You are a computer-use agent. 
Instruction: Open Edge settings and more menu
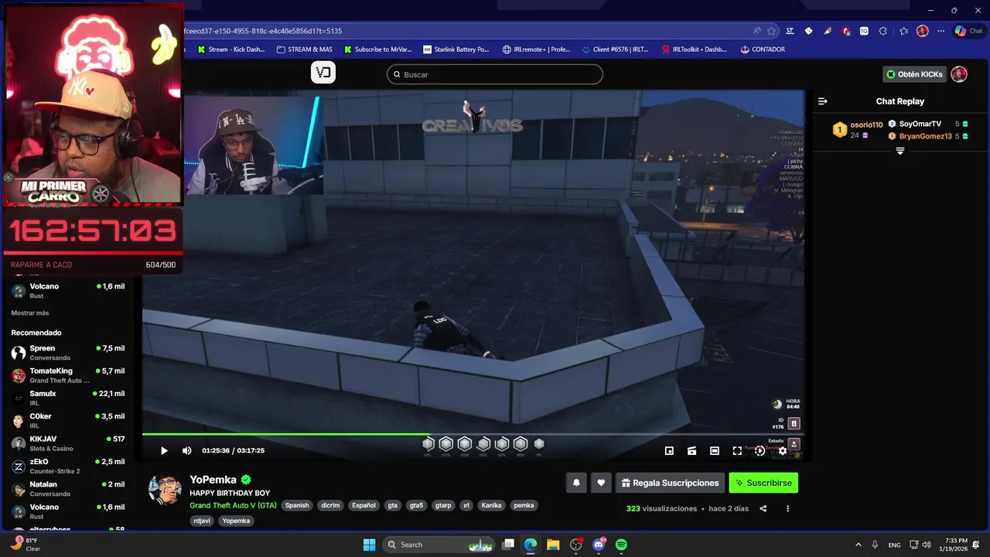[940, 31]
